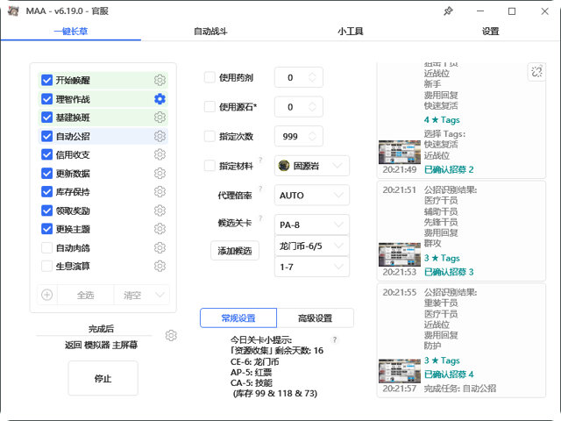Screen dimensions: 561x421
Task: Click the 指定次数 999 stepper arrows
Action: (312, 136)
